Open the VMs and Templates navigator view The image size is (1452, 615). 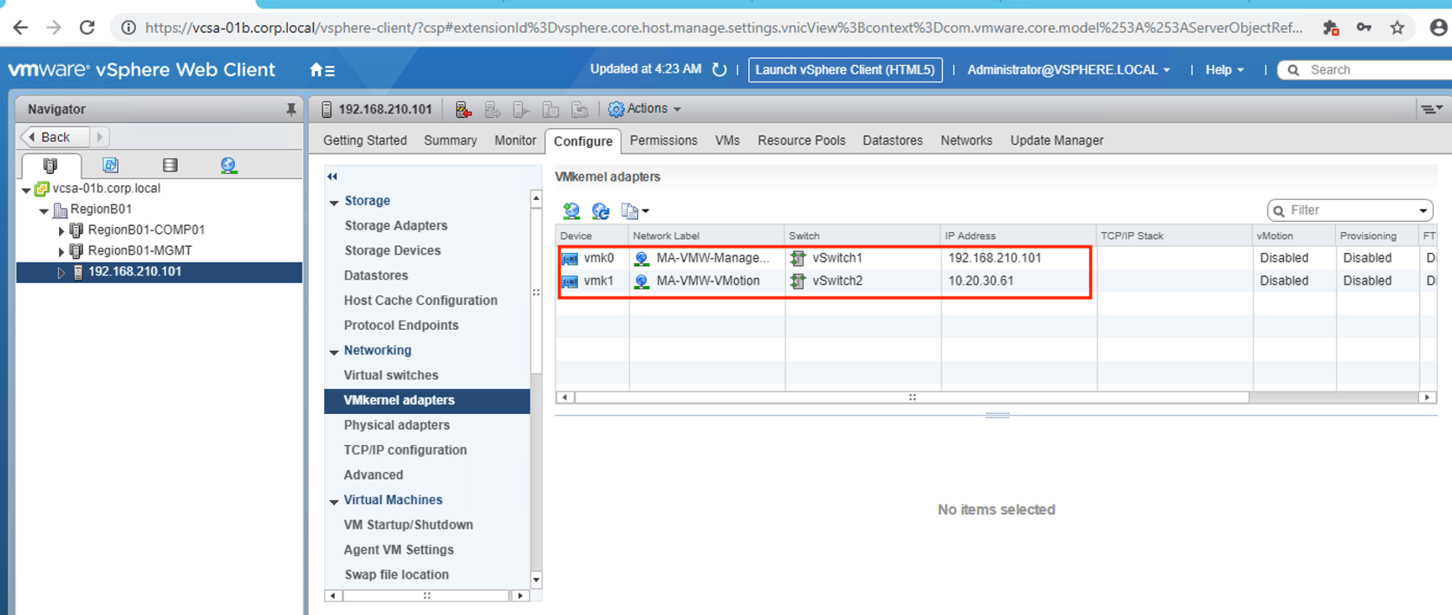click(110, 165)
